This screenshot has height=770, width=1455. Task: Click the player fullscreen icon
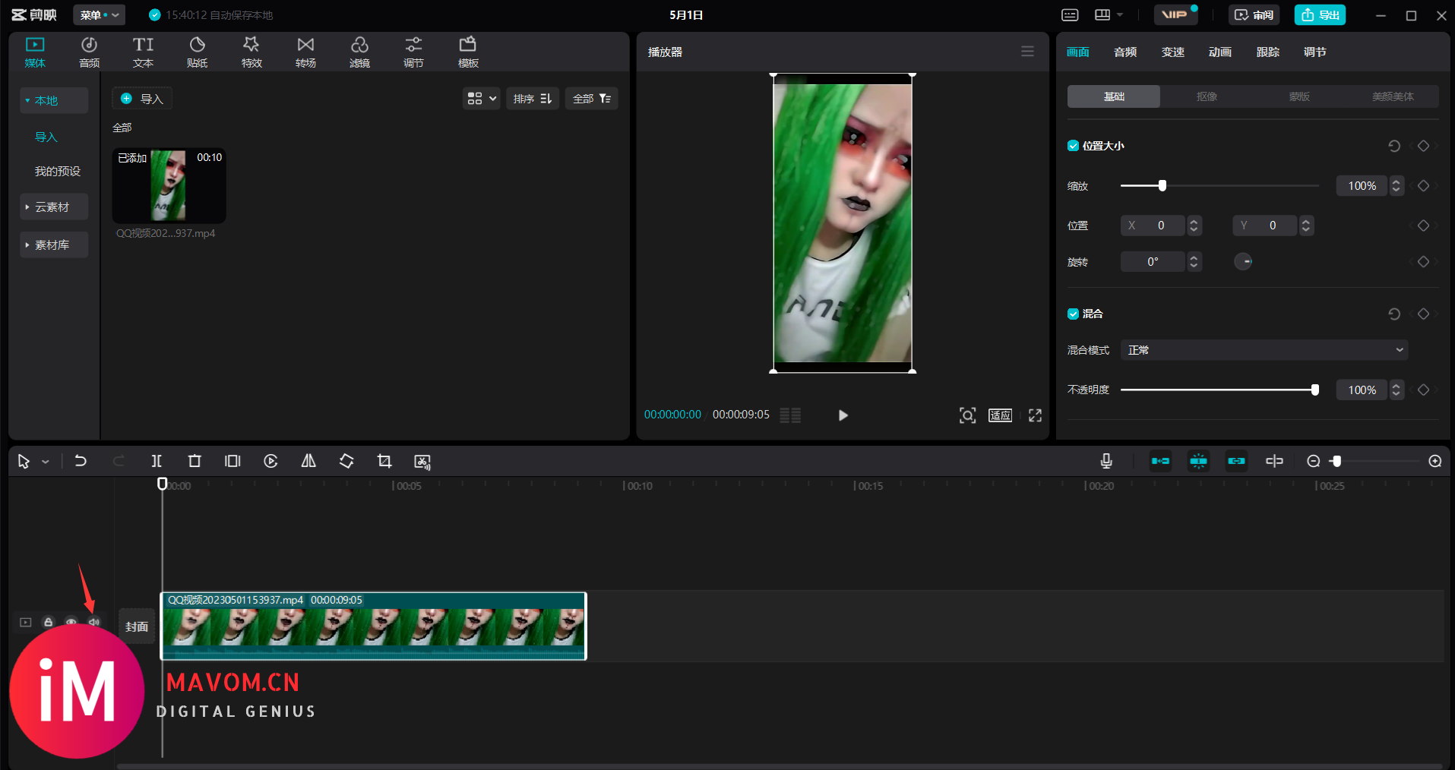pyautogui.click(x=1035, y=415)
